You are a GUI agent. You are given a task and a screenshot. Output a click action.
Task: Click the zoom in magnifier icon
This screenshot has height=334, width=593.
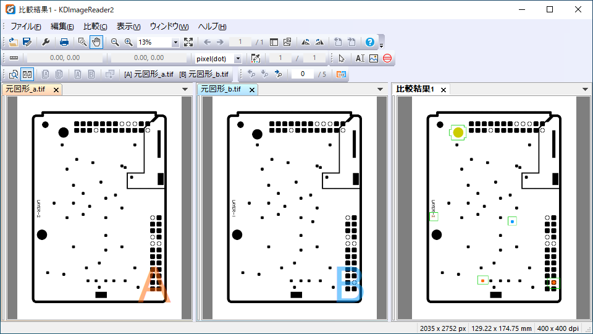point(128,42)
